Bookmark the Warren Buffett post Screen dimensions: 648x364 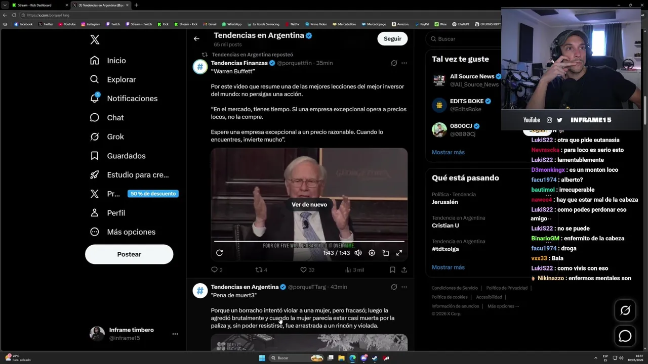pyautogui.click(x=392, y=270)
